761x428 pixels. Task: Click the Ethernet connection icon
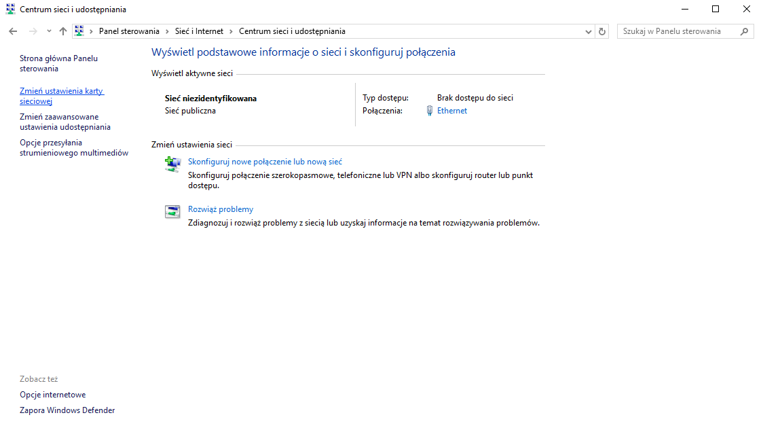[429, 111]
